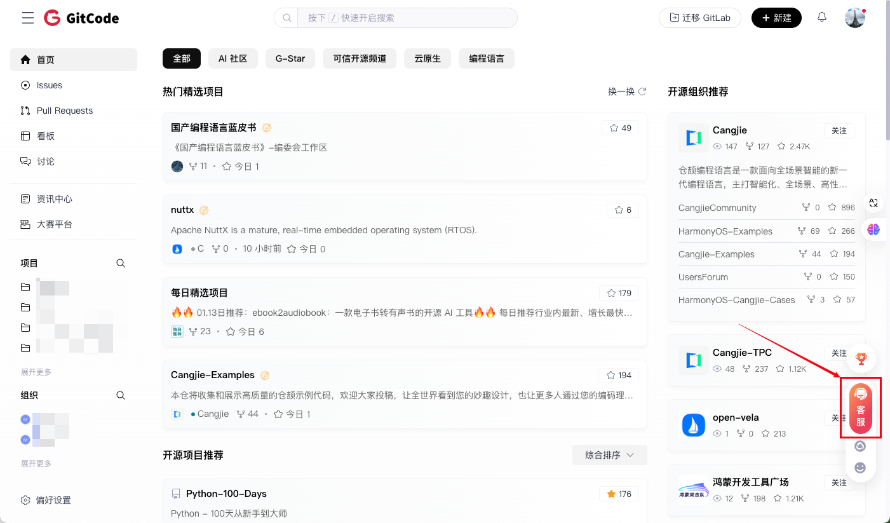Refresh featured projects with 换一换
Screen dimensions: 890x523
point(627,92)
